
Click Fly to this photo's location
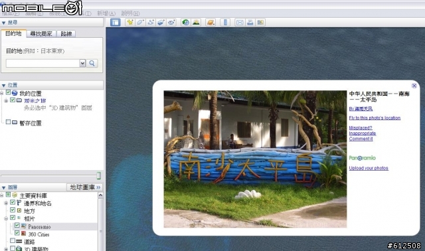(375, 118)
